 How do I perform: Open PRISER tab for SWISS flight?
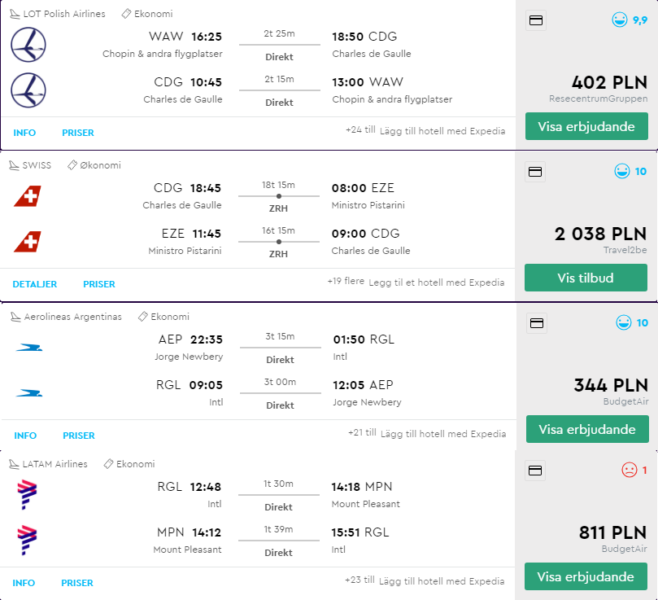click(99, 284)
